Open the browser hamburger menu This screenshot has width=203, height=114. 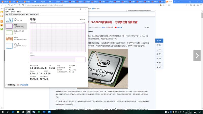tap(201, 5)
